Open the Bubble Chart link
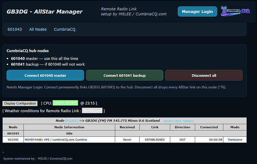 172,121
